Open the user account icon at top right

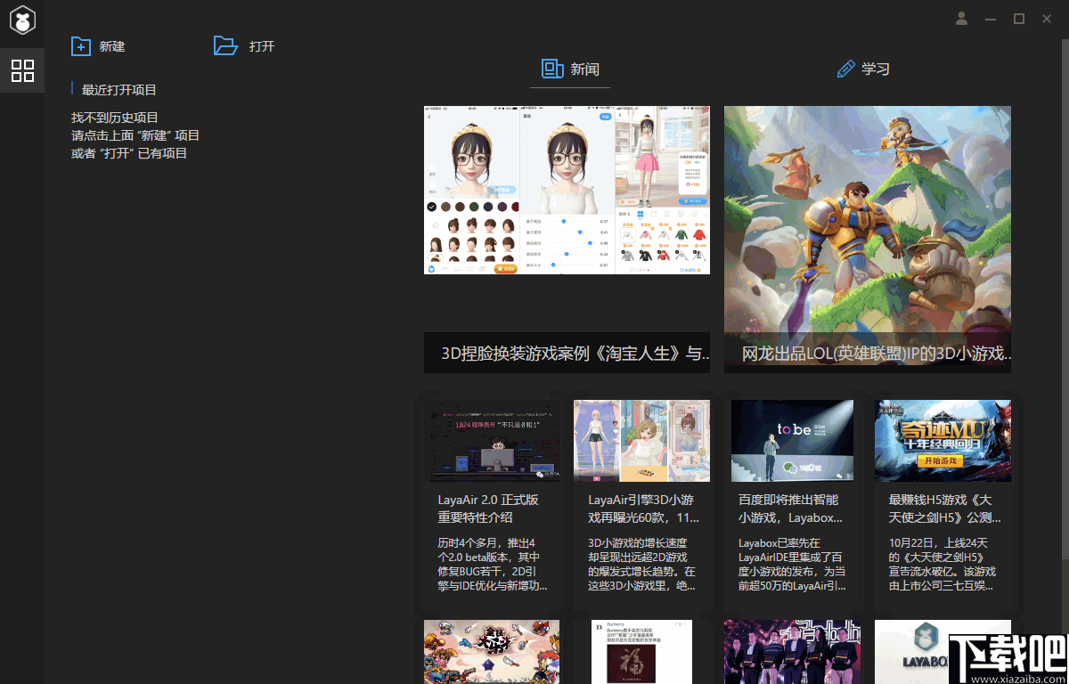[x=961, y=18]
